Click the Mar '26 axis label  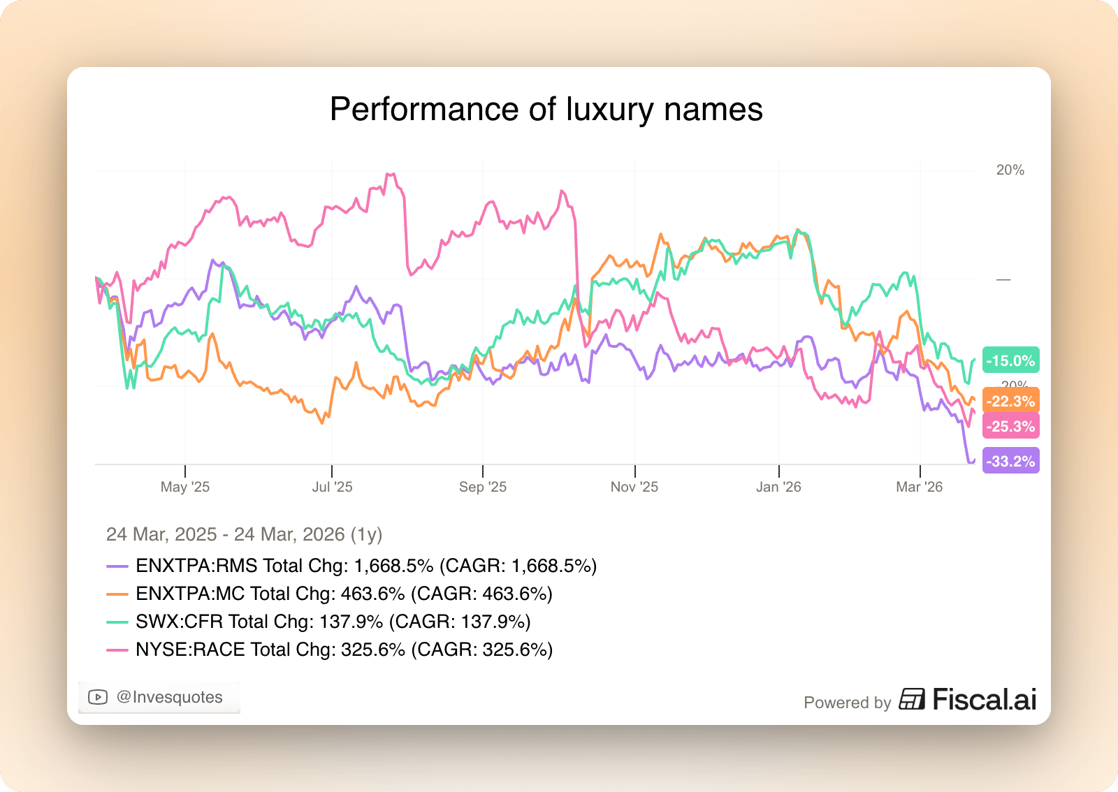coord(920,487)
